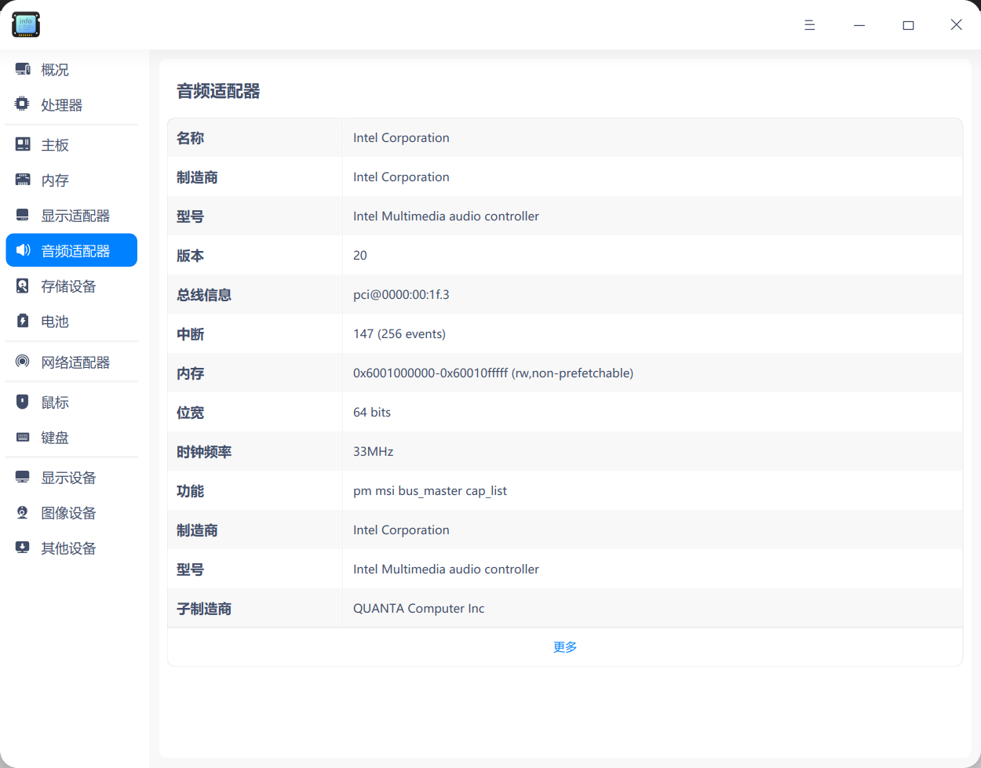Minimize the device manager window
Screen dimensions: 981x768
click(859, 25)
